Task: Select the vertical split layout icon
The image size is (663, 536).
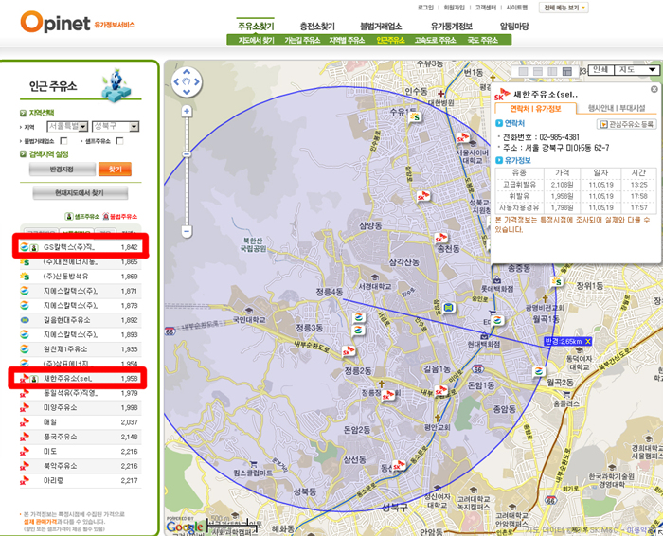Action: 552,71
